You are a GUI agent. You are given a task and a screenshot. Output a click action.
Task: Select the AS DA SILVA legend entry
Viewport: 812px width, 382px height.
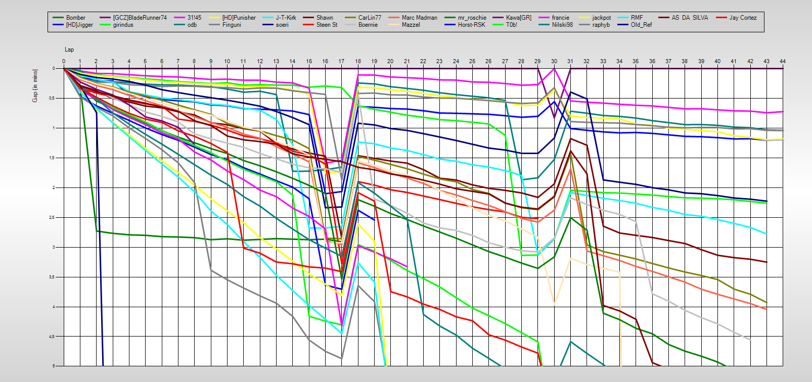[690, 18]
